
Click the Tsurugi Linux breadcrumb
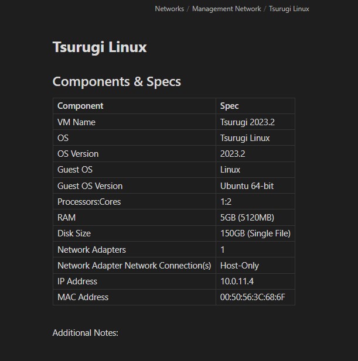click(289, 9)
